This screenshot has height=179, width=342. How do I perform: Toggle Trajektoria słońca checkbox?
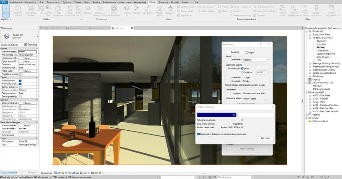click(x=20, y=74)
